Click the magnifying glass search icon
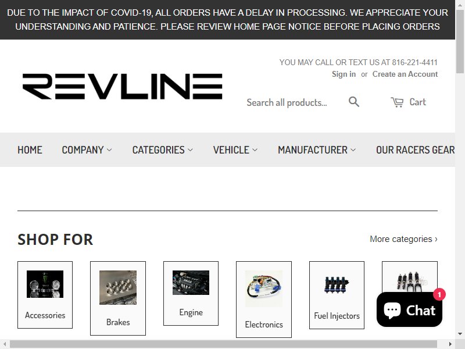The image size is (465, 349). pos(354,102)
